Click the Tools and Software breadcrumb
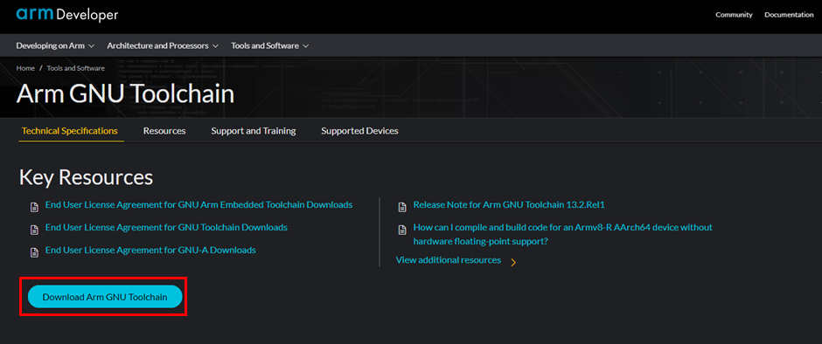This screenshot has width=822, height=344. [x=75, y=68]
